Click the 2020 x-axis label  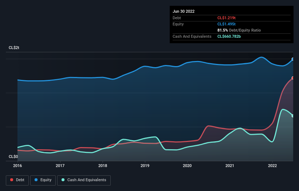pos(187,166)
